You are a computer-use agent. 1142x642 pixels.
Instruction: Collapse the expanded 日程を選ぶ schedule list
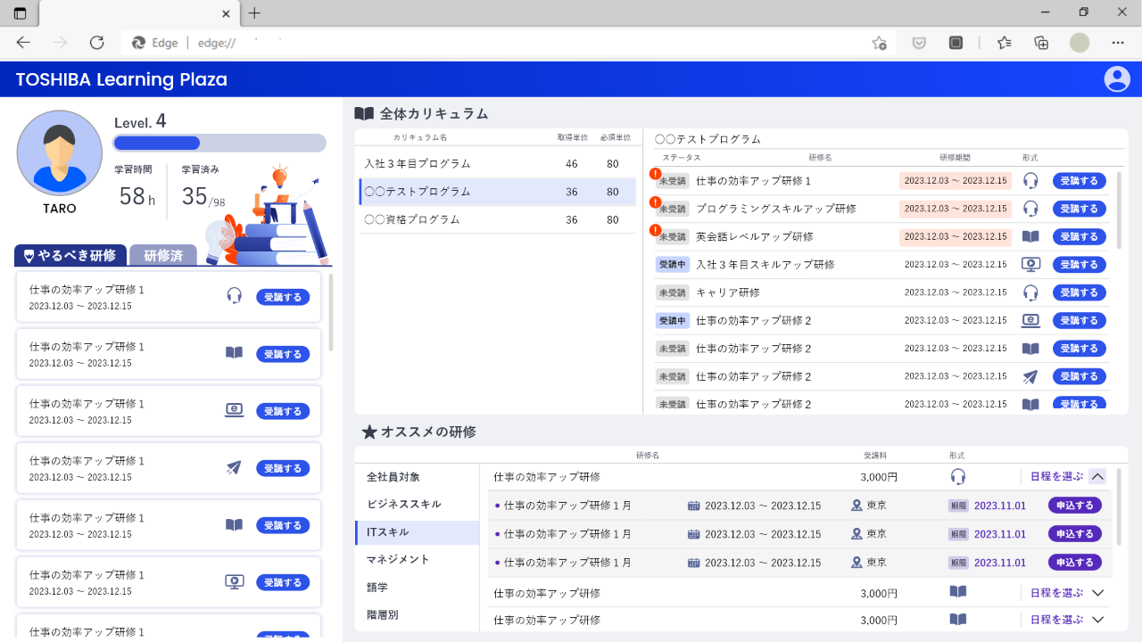point(1098,477)
